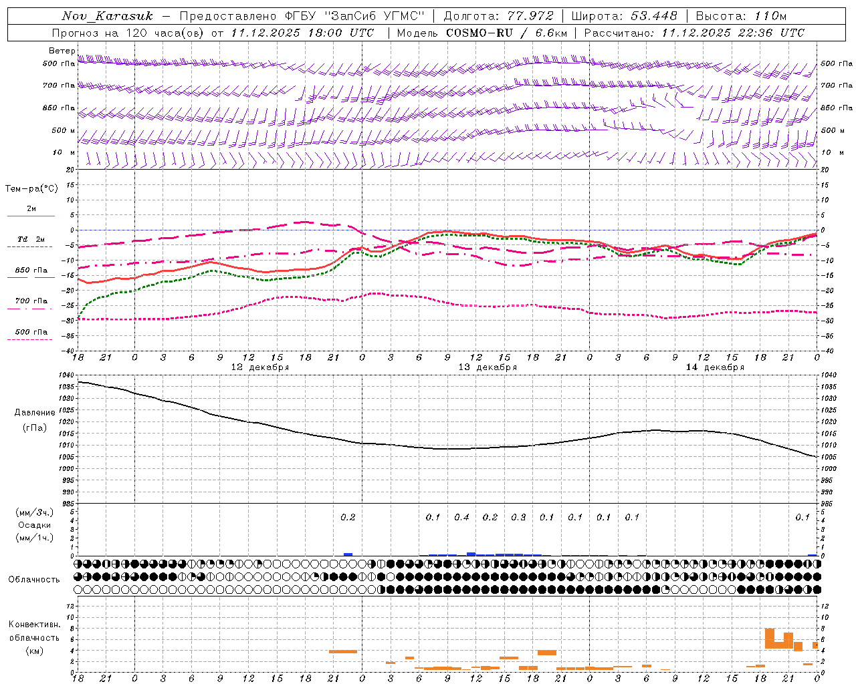Click the station title Nov_Karasuk
The width and height of the screenshot is (856, 684).
tap(107, 16)
